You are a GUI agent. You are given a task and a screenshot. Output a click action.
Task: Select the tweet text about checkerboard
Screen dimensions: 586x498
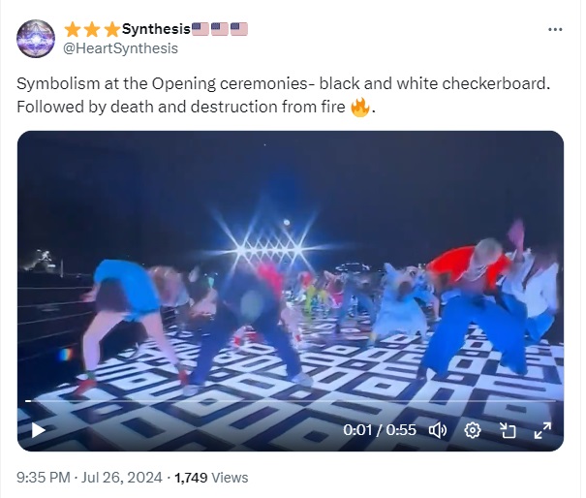click(x=283, y=95)
